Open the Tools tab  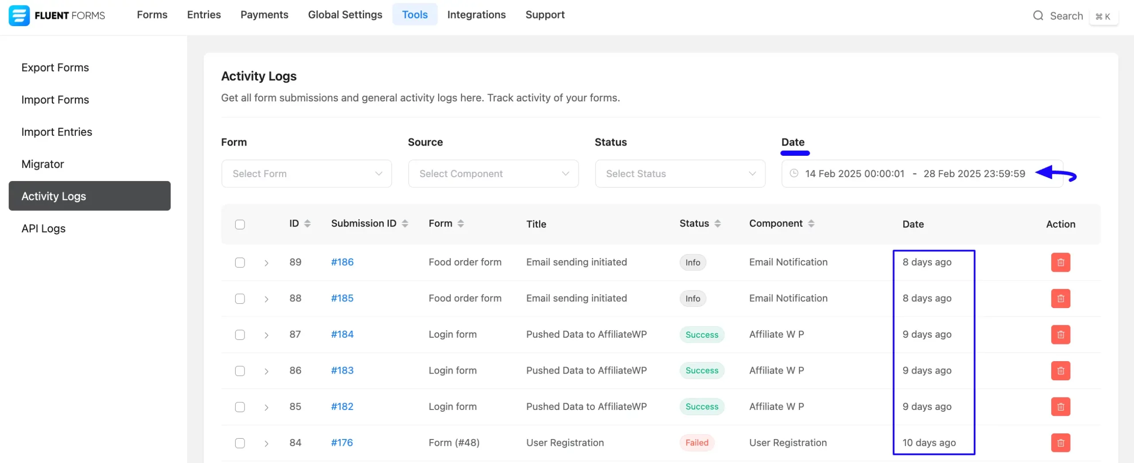coord(415,15)
